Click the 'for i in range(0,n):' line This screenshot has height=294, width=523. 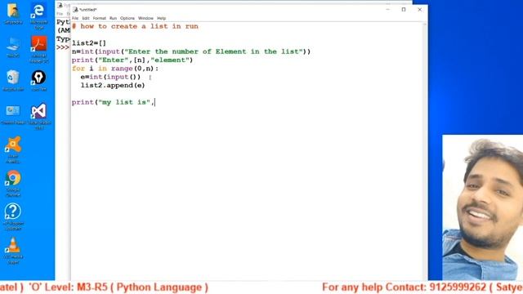pyautogui.click(x=115, y=69)
